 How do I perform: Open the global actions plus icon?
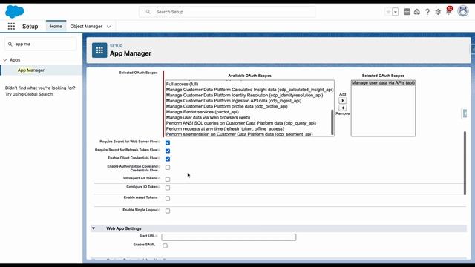coord(407,12)
